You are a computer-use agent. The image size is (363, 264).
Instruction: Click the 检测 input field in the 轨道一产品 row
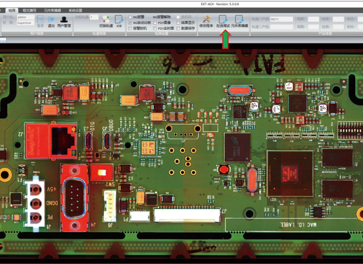tap(338, 19)
